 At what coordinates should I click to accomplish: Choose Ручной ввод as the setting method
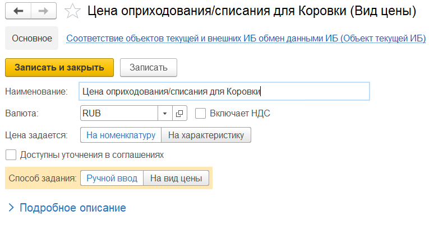[112, 178]
